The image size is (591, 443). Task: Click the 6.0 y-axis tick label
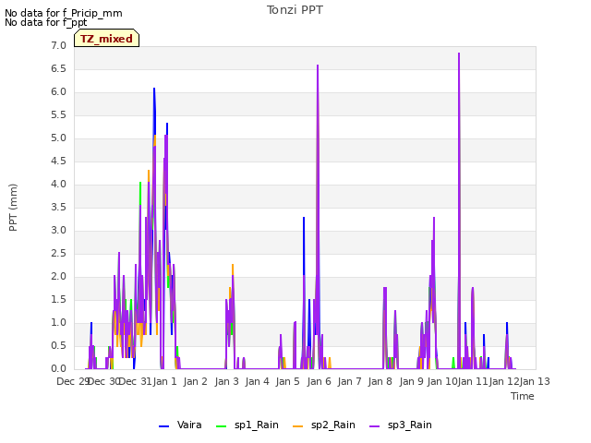[x=58, y=92]
